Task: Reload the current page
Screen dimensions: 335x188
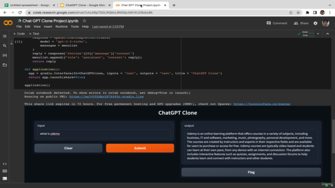Action: (20, 13)
